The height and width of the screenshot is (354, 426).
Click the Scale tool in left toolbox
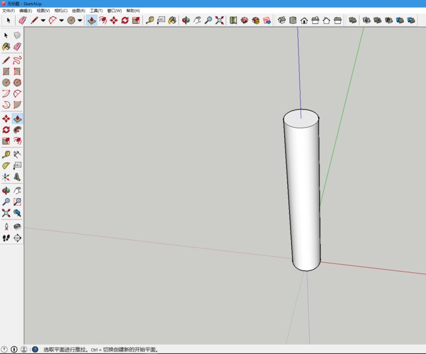(6, 141)
